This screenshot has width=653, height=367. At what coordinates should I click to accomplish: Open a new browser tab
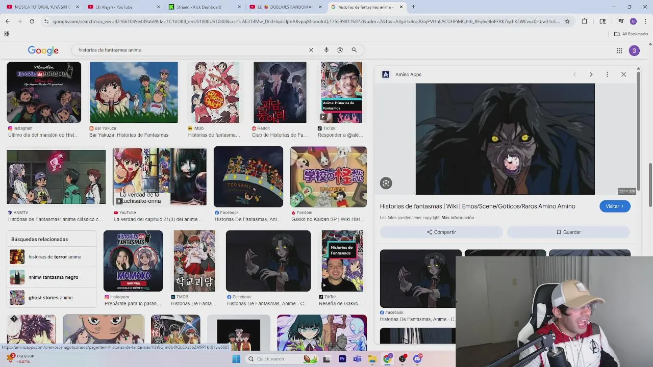414,7
